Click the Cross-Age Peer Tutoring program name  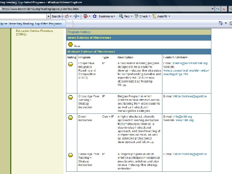point(89,102)
